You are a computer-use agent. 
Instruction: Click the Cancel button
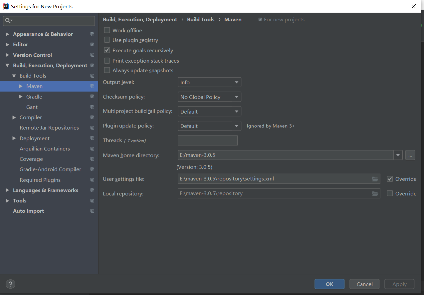pyautogui.click(x=364, y=284)
